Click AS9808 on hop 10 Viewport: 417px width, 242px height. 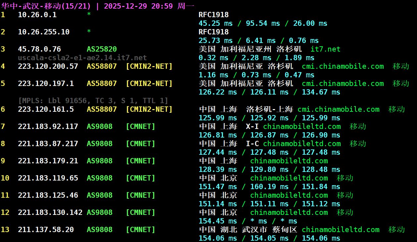coord(99,178)
